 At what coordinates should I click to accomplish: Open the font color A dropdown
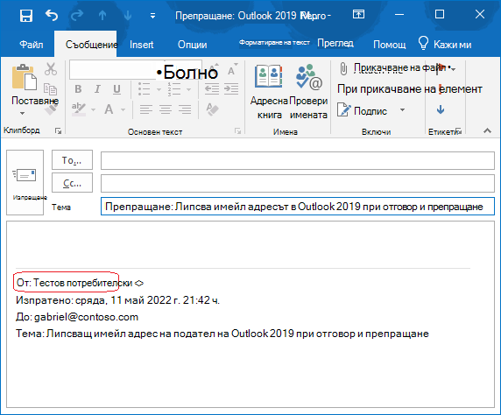123,110
